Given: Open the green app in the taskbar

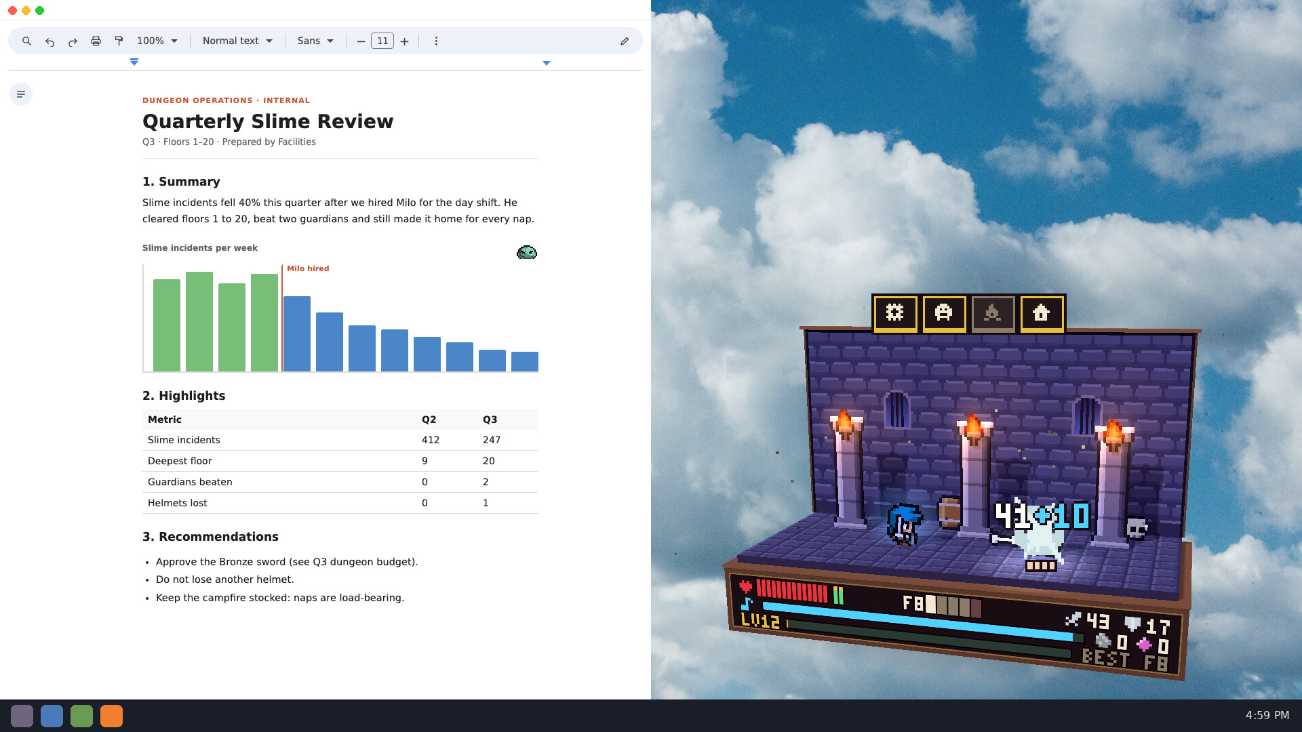Looking at the screenshot, I should tap(81, 716).
